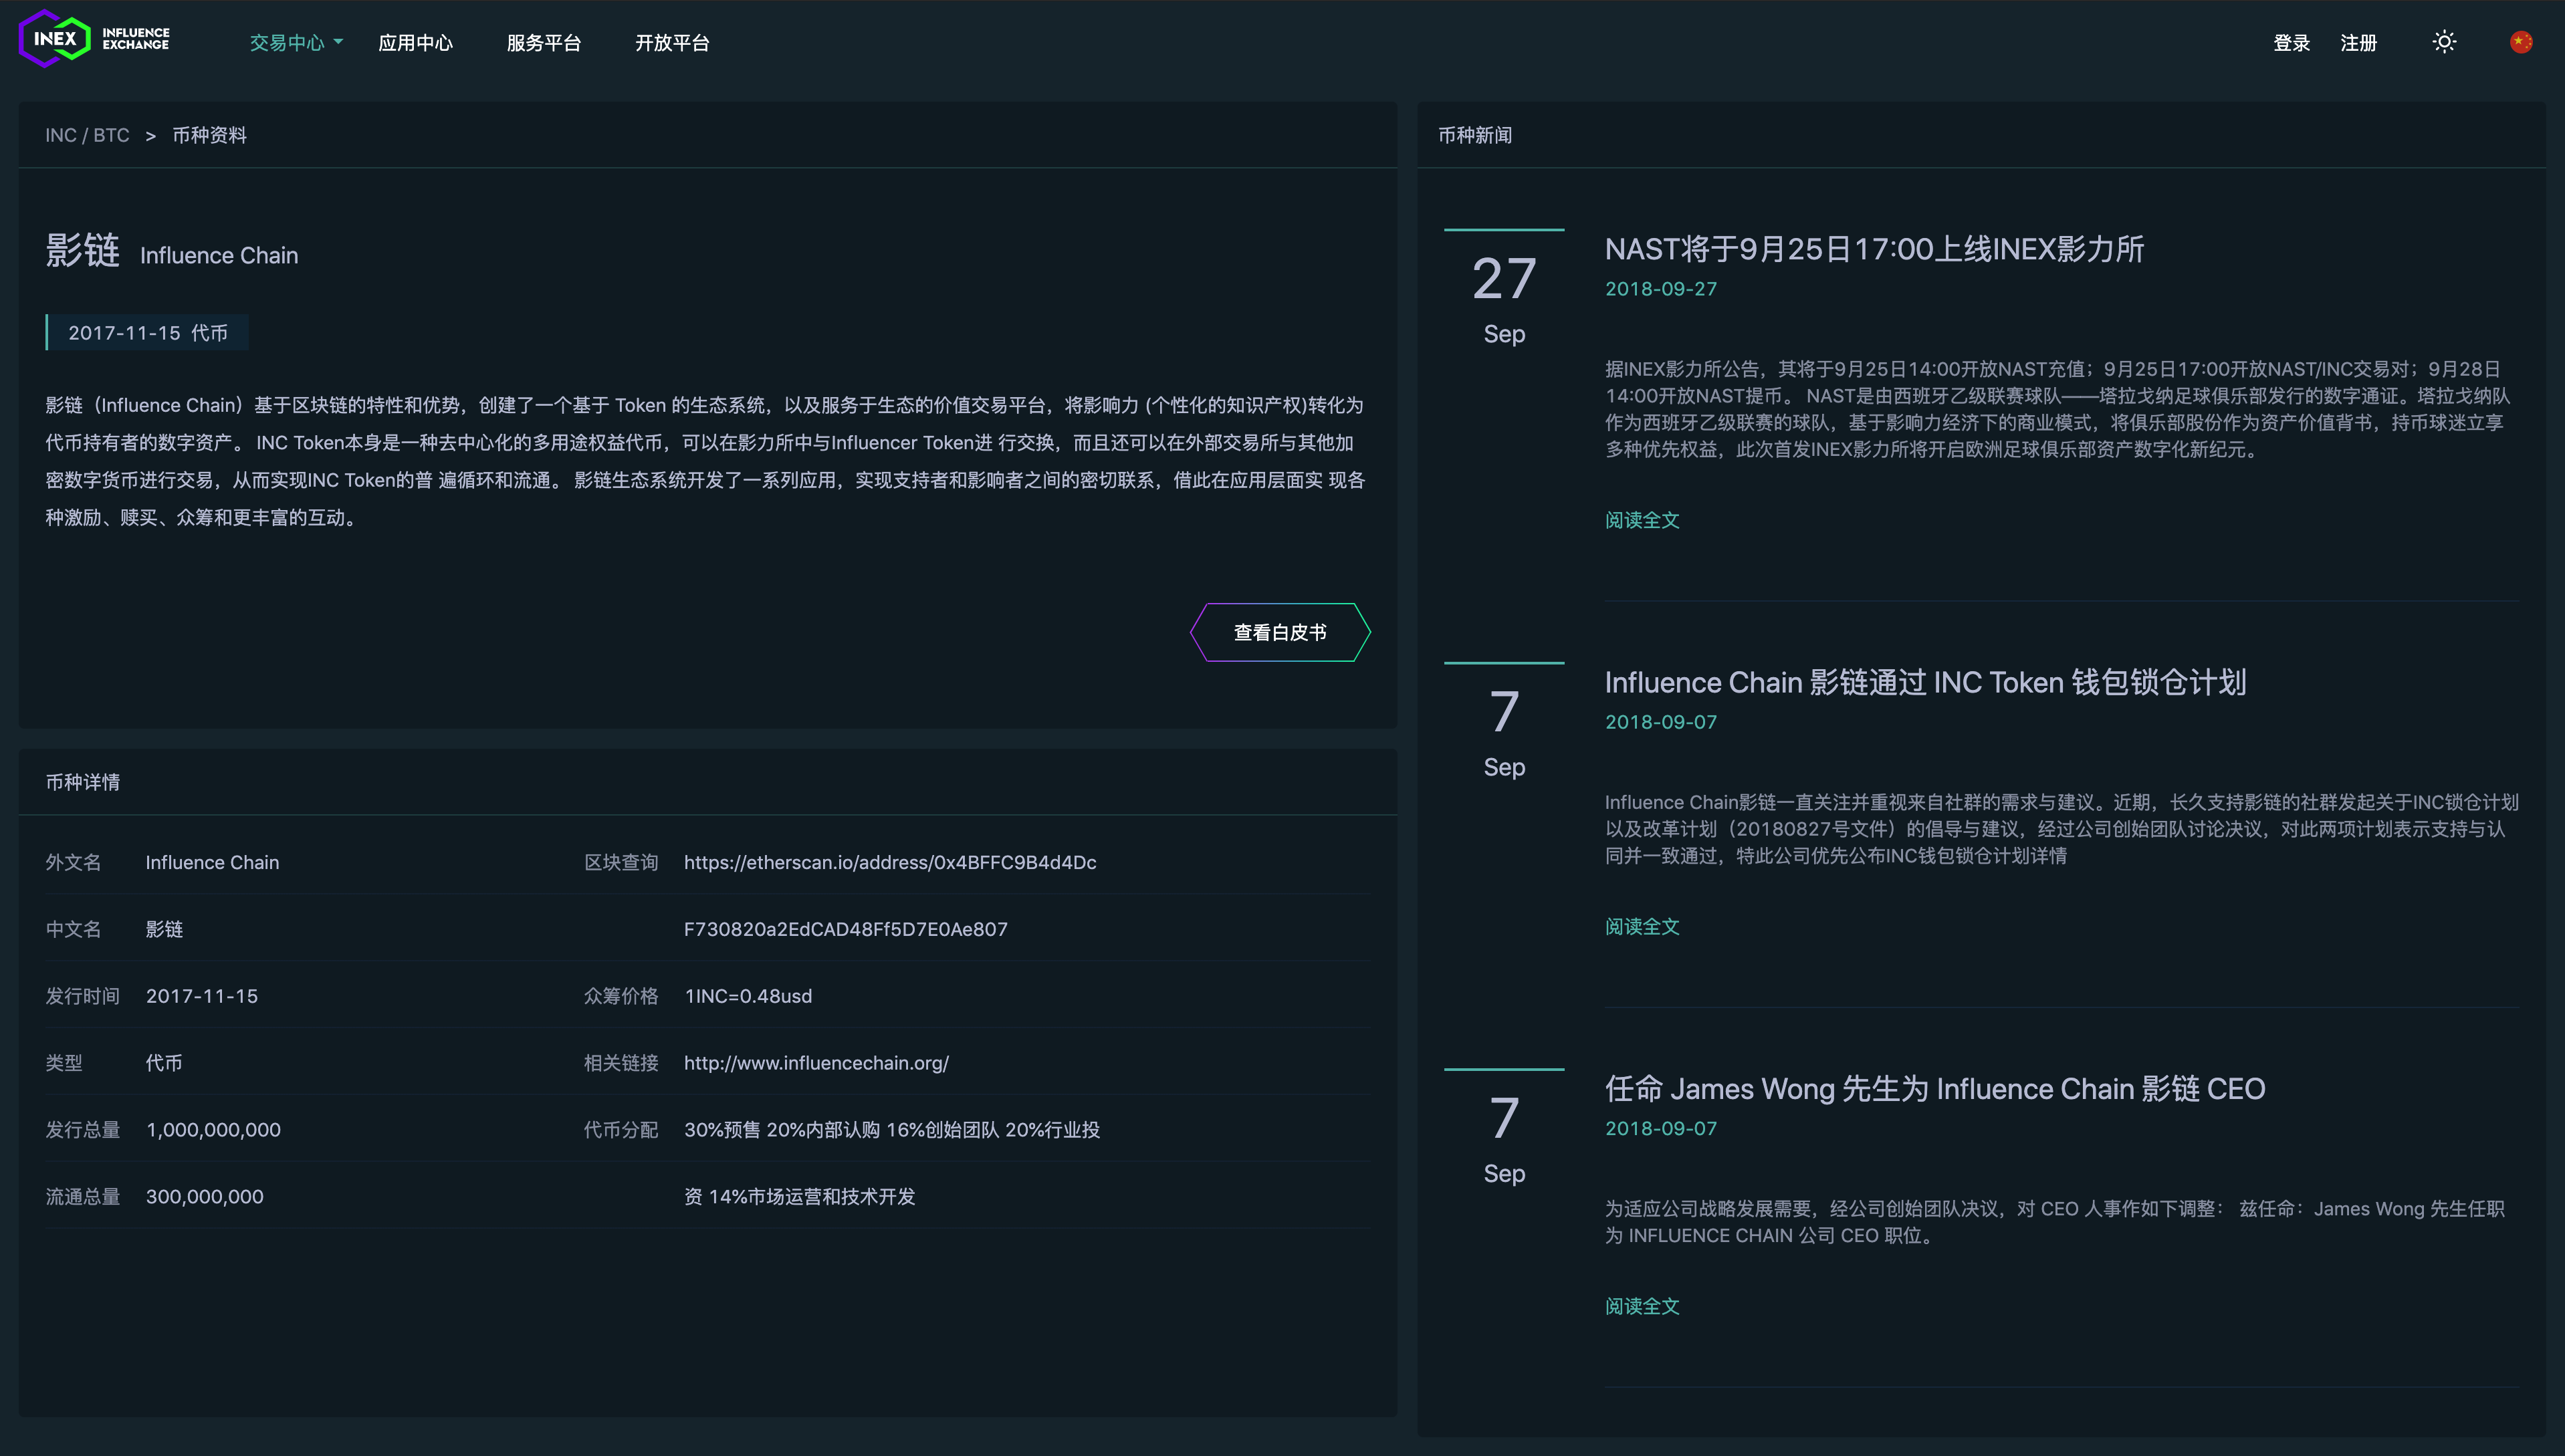Screen dimensions: 2565x1456
Task: Open influencechain.org related link
Action: tap(816, 1063)
